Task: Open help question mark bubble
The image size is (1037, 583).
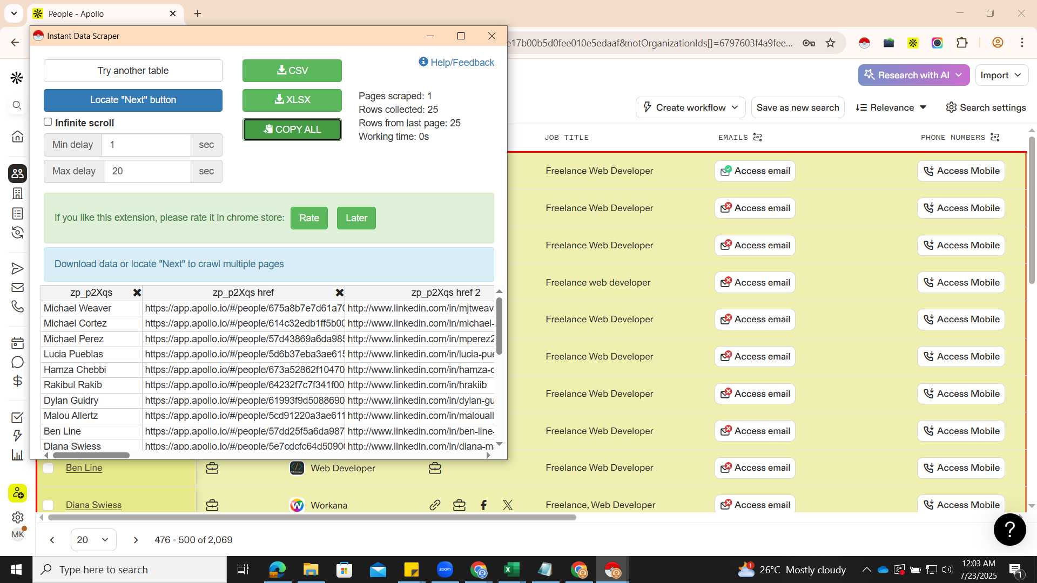Action: click(x=1009, y=530)
